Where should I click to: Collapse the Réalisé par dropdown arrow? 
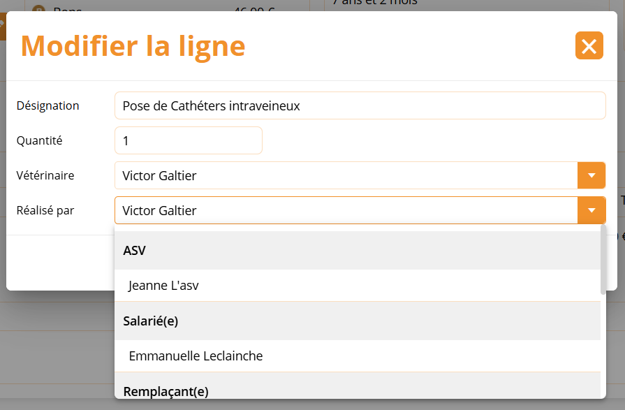tap(591, 210)
